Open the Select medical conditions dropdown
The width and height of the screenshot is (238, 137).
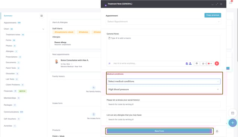click(x=164, y=81)
